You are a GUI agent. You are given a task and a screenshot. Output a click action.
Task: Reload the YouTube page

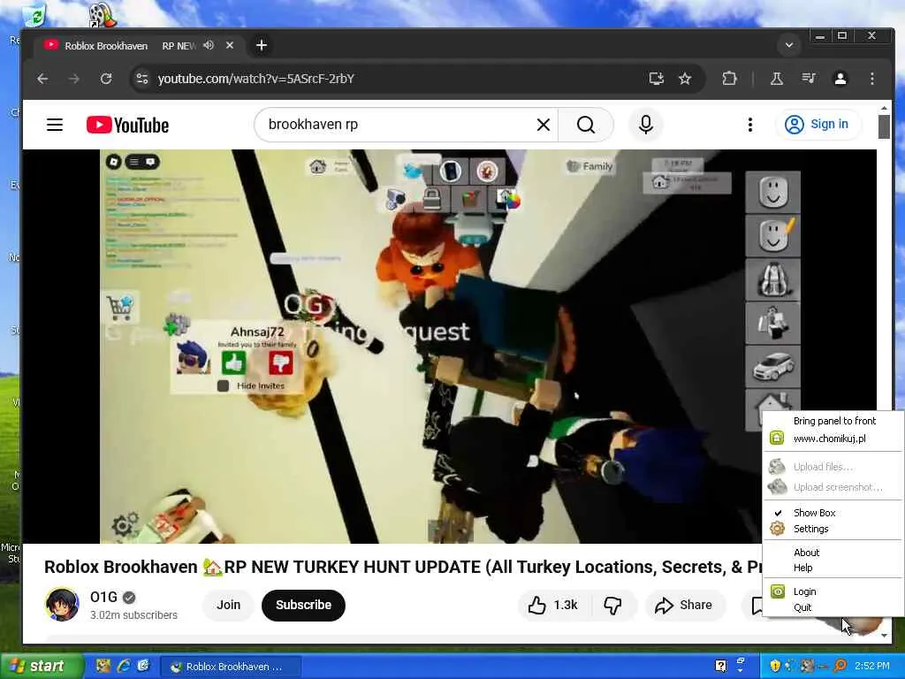click(106, 79)
